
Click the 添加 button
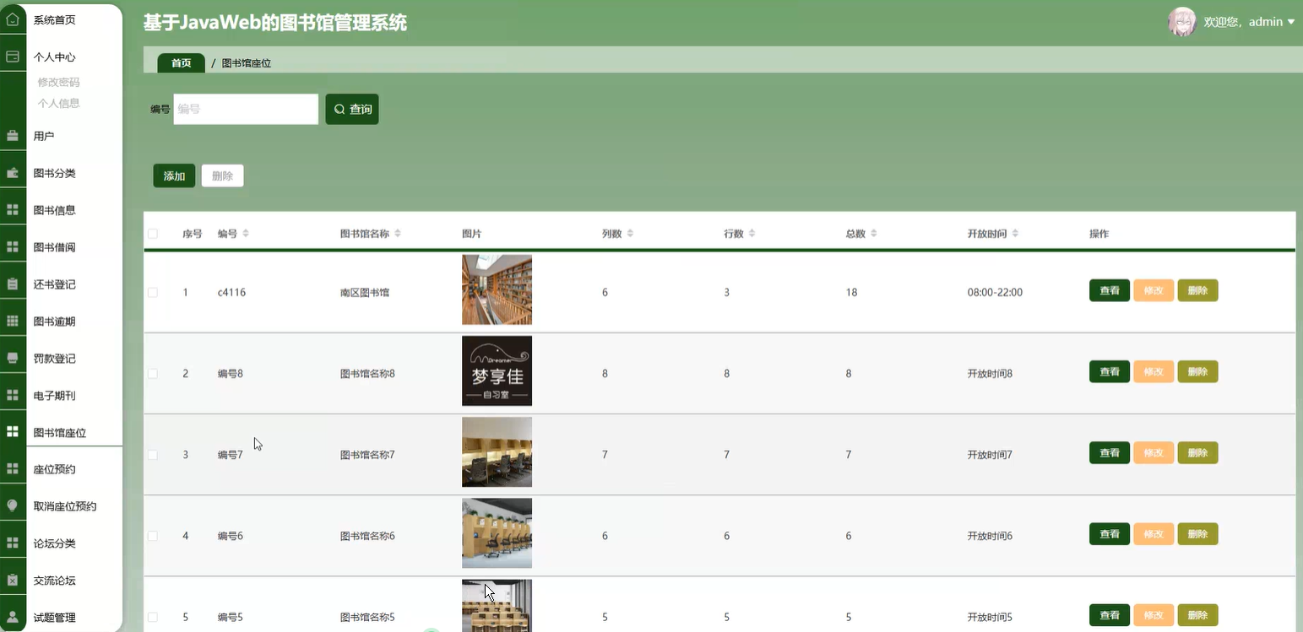click(x=174, y=176)
